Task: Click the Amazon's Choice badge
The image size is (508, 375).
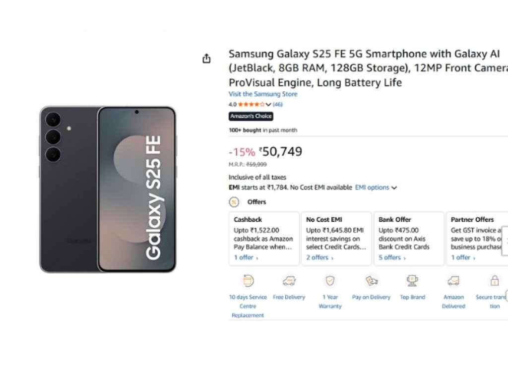Action: [x=251, y=116]
